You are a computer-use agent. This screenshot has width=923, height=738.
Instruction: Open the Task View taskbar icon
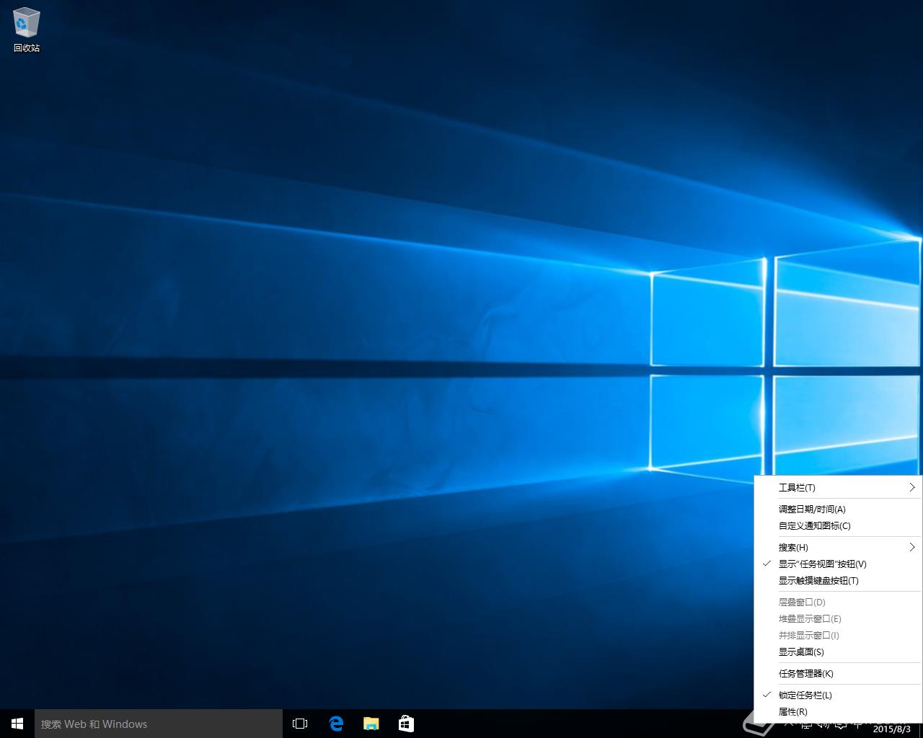coord(300,724)
